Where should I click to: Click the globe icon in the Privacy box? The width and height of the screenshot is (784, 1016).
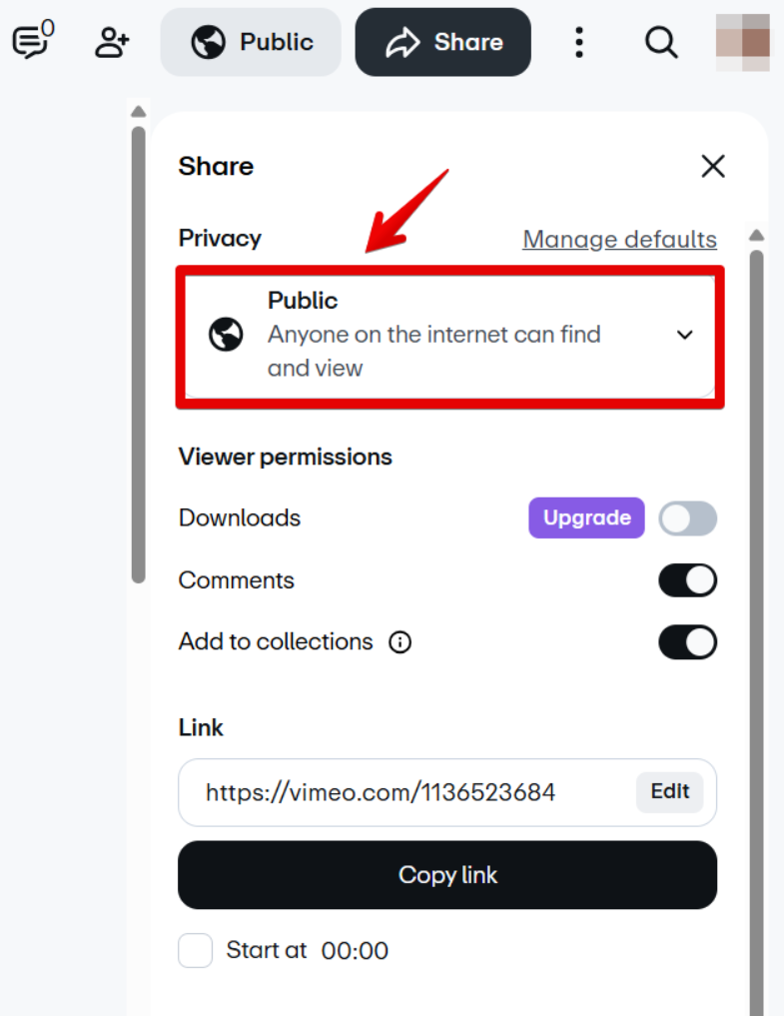(226, 335)
